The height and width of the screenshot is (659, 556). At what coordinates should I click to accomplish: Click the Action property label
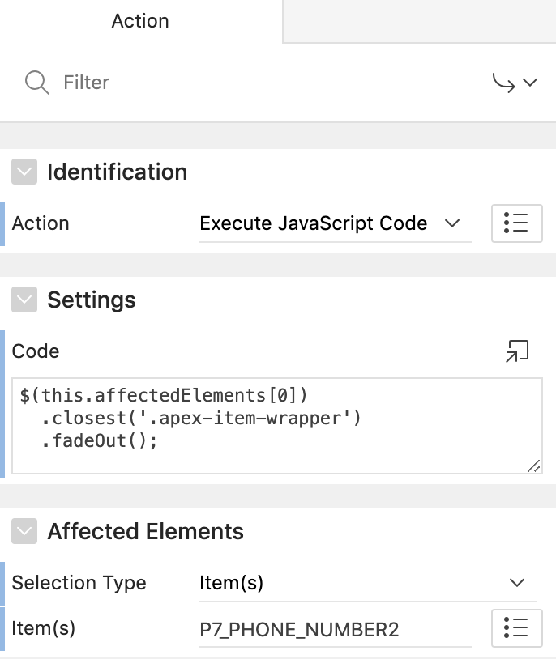click(41, 223)
